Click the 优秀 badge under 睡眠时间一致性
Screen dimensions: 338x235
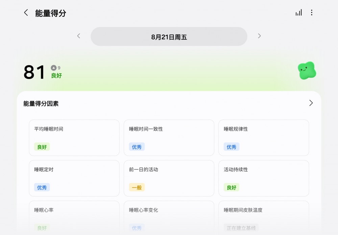pyautogui.click(x=137, y=147)
